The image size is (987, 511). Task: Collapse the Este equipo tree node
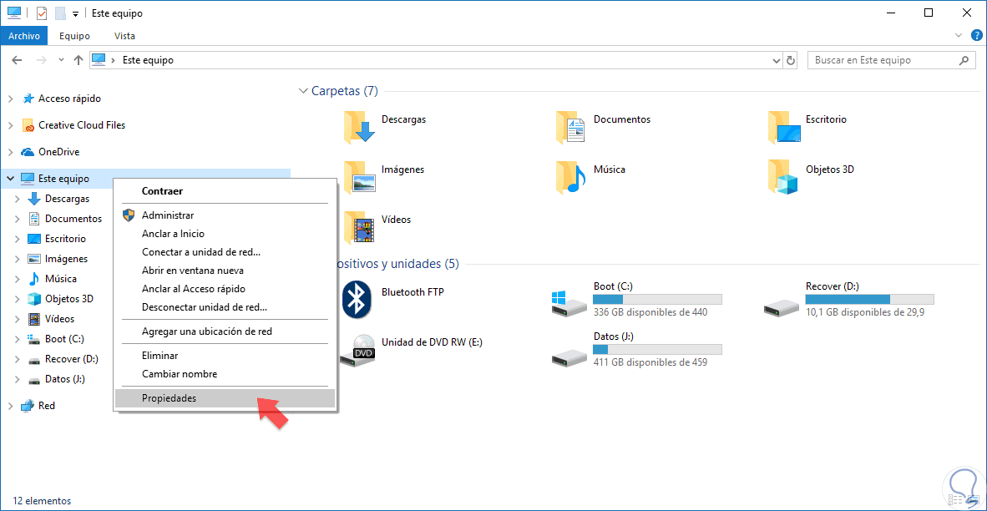pos(10,179)
